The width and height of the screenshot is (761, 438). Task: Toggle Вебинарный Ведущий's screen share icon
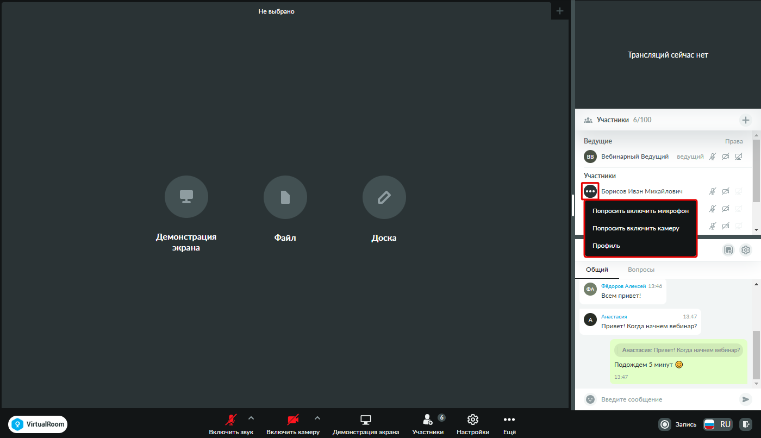pyautogui.click(x=739, y=157)
